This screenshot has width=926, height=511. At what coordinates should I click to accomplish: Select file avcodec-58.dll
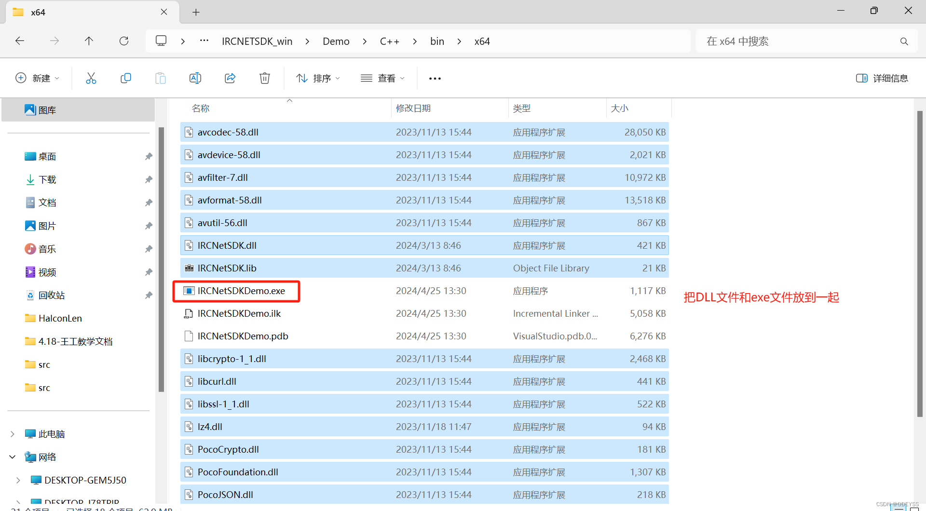pos(424,132)
